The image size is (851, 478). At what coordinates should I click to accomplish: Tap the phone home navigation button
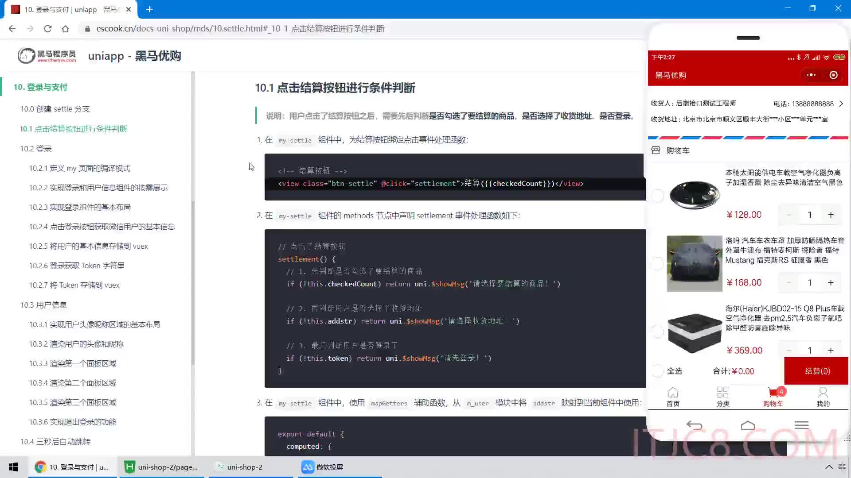tap(748, 425)
